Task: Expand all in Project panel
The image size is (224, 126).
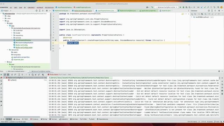Action: click(x=40, y=11)
